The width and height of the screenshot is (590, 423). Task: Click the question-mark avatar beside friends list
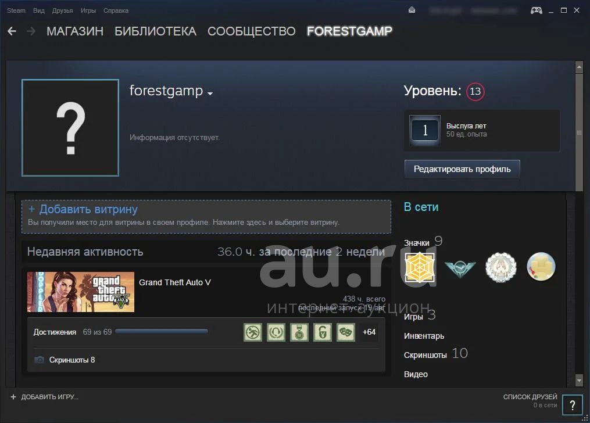pos(573,406)
